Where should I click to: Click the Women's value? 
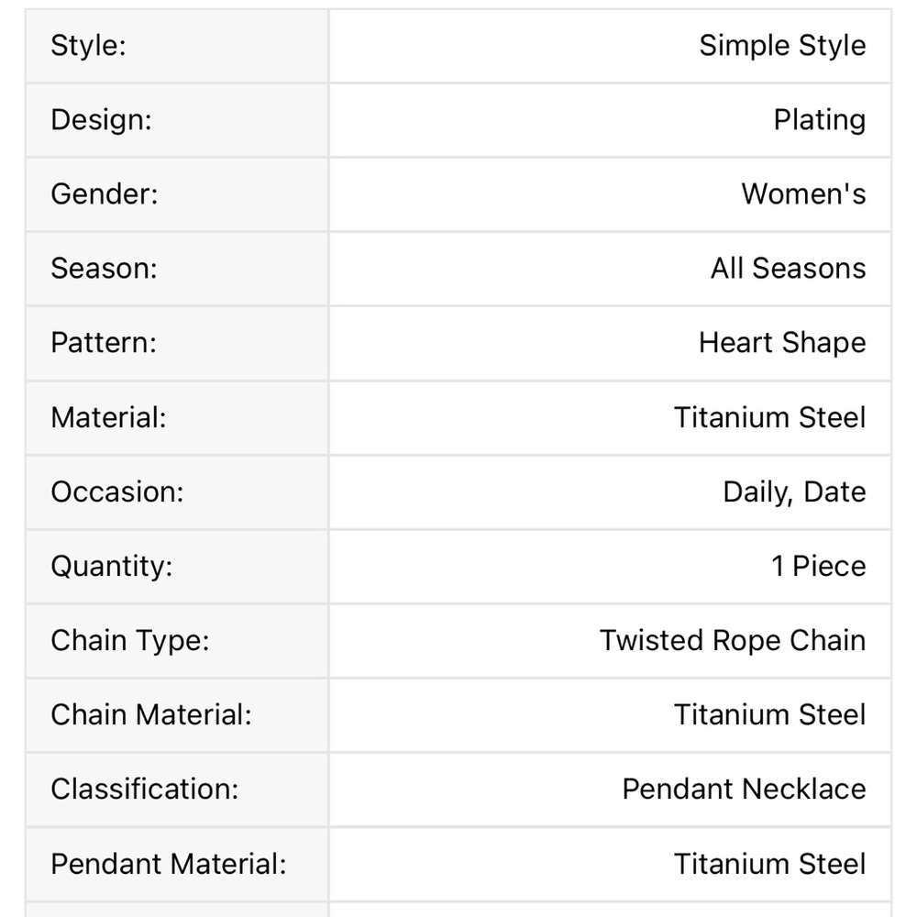click(803, 194)
